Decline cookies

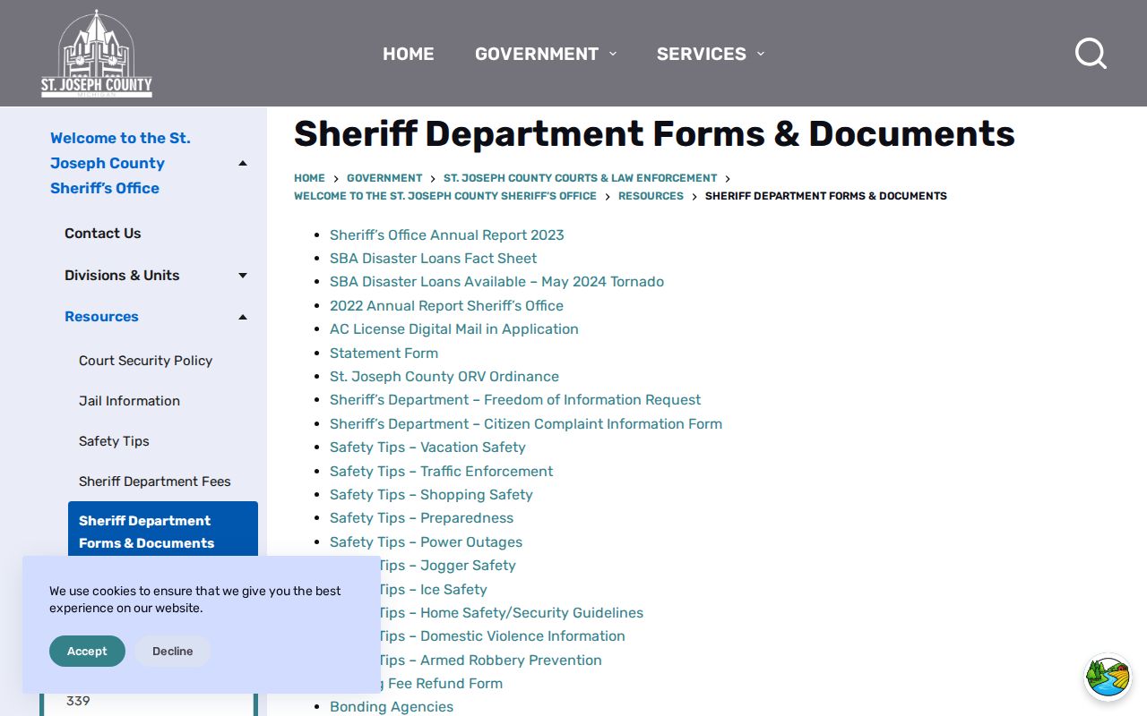(172, 651)
